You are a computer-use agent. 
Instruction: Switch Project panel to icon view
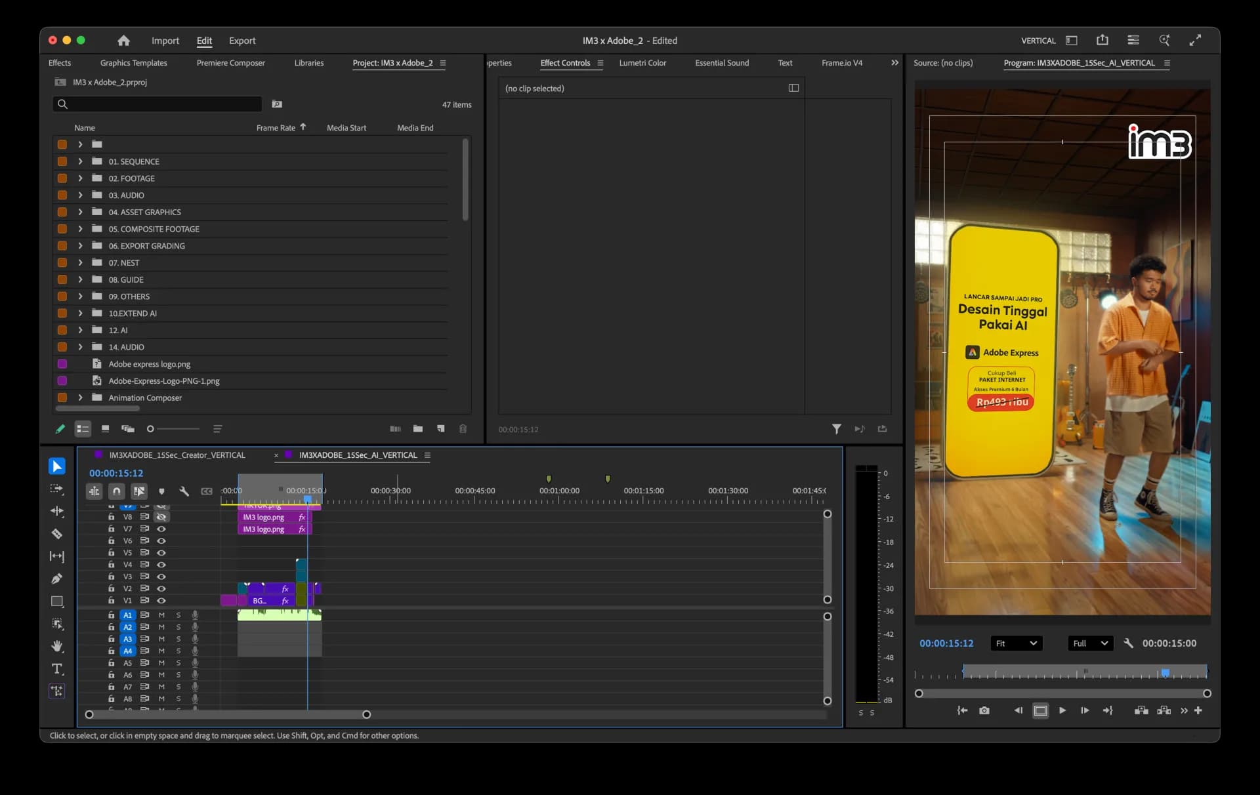pyautogui.click(x=105, y=429)
